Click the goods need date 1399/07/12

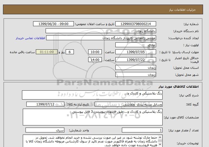[x=45, y=104]
